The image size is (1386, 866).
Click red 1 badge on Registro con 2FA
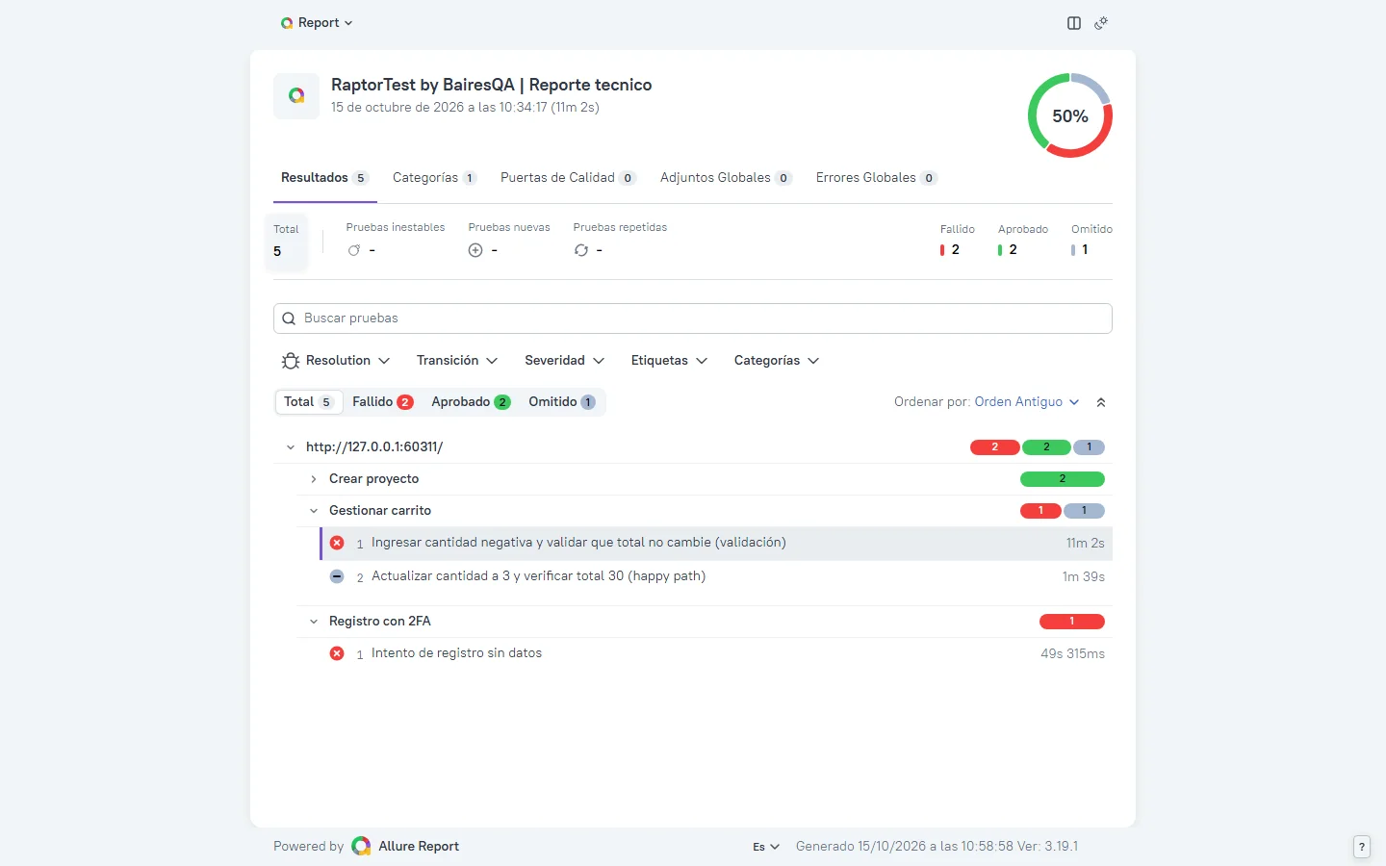coord(1072,622)
